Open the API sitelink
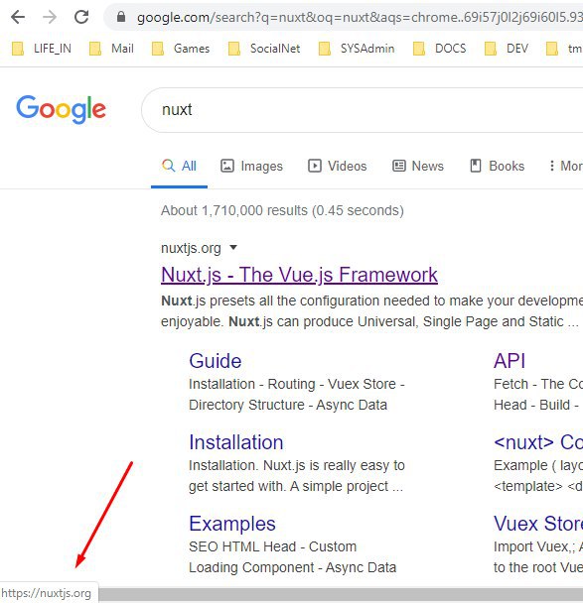583x603 pixels. [x=510, y=361]
